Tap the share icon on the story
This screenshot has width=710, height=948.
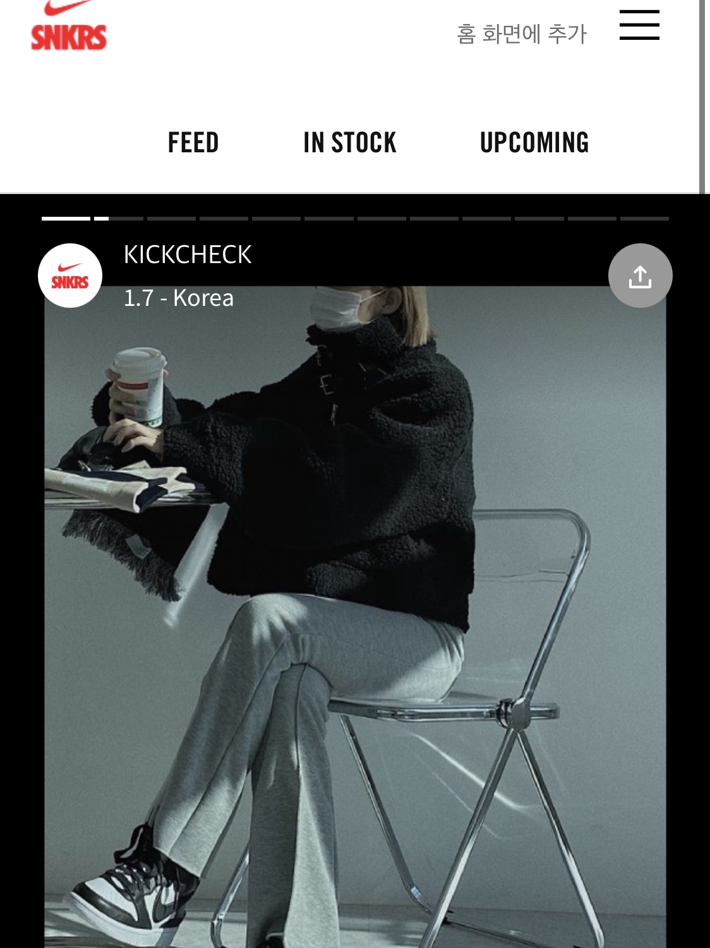coord(640,276)
